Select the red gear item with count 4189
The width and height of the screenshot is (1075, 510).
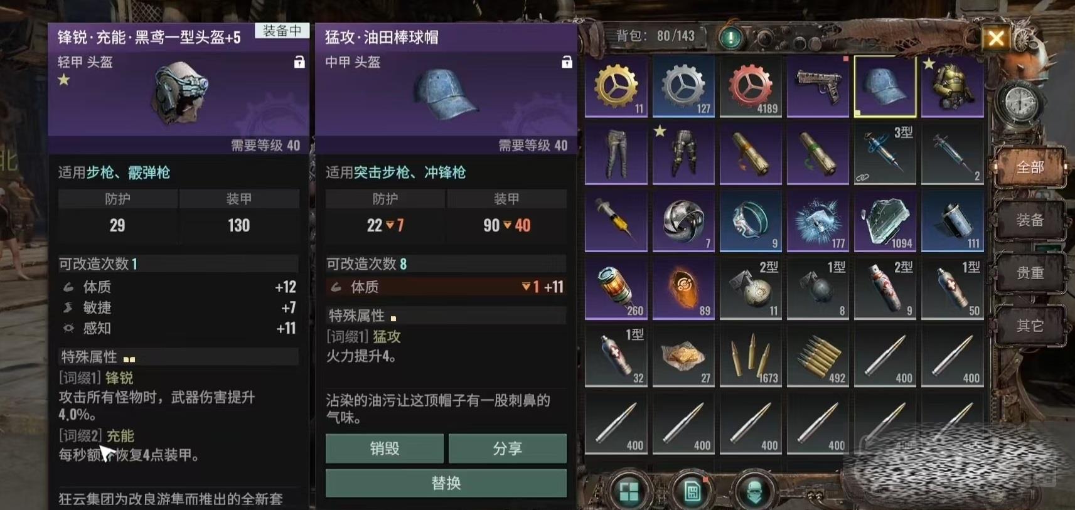click(751, 86)
